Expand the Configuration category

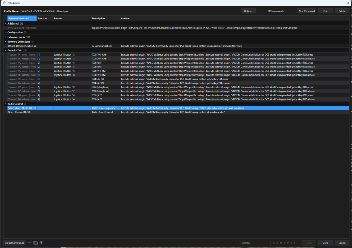tap(5, 32)
